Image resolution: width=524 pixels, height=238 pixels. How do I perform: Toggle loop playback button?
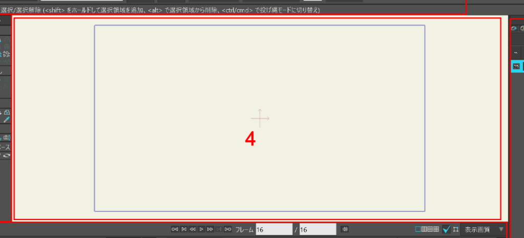pyautogui.click(x=228, y=229)
